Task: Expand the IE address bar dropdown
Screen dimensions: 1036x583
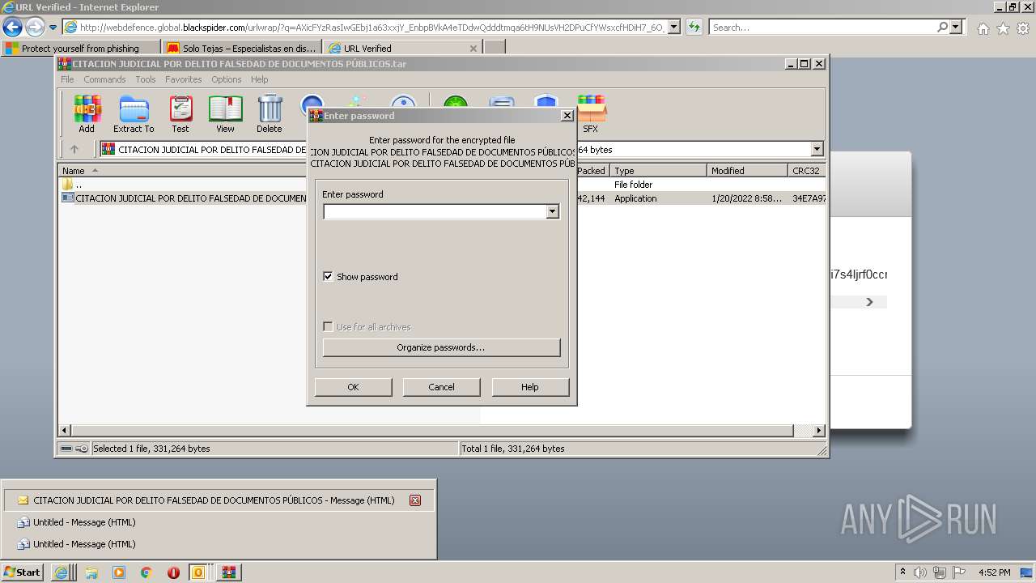Action: coord(673,27)
